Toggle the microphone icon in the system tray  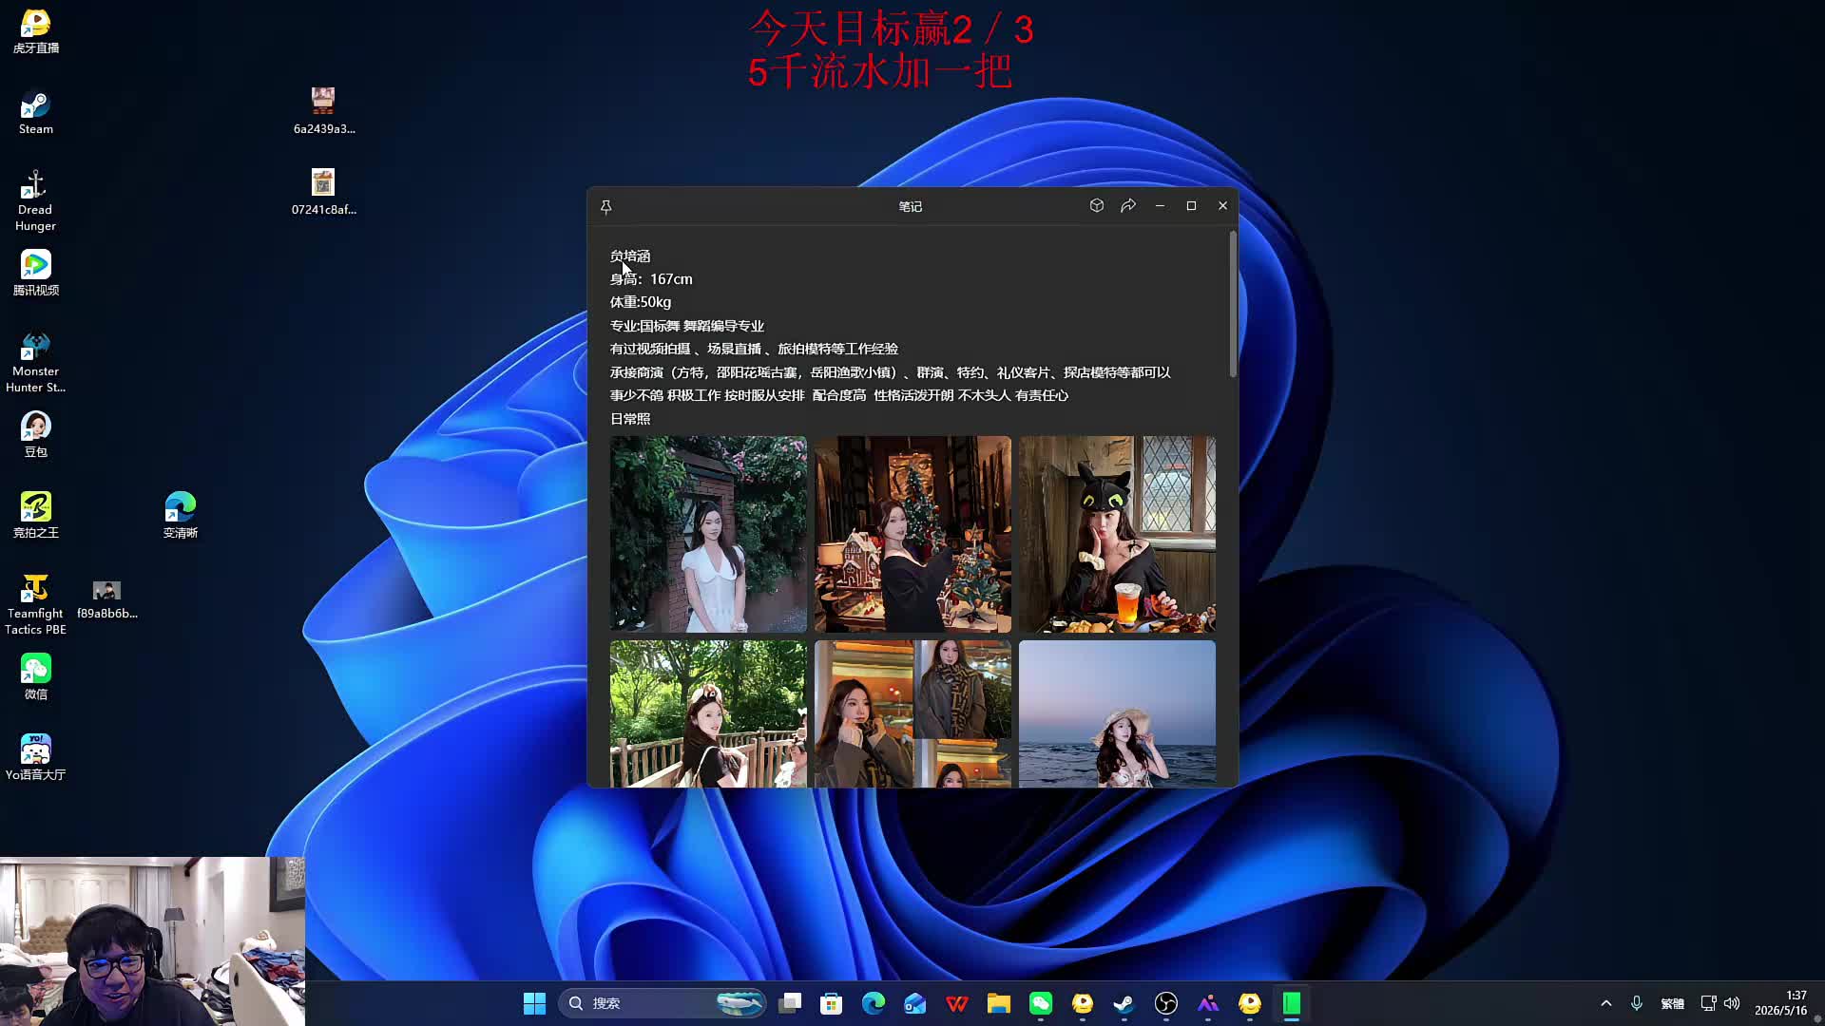pos(1637,1003)
